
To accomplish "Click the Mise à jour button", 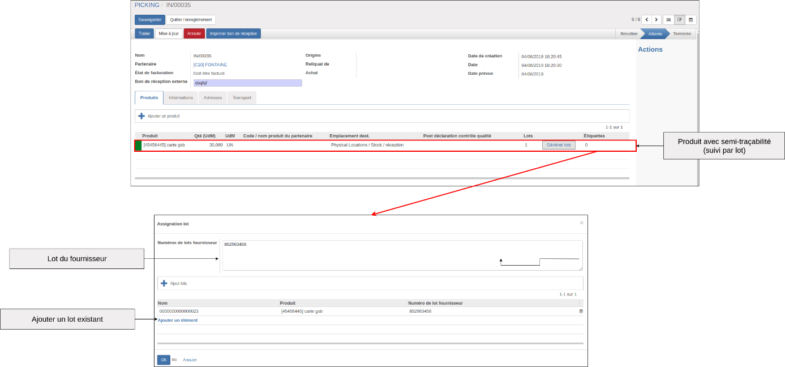I will (169, 33).
